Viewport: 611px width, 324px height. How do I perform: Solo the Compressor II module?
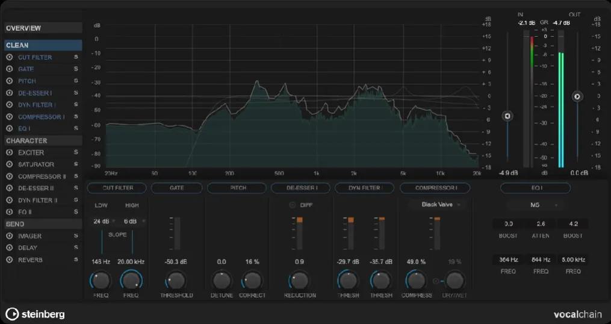(x=76, y=176)
